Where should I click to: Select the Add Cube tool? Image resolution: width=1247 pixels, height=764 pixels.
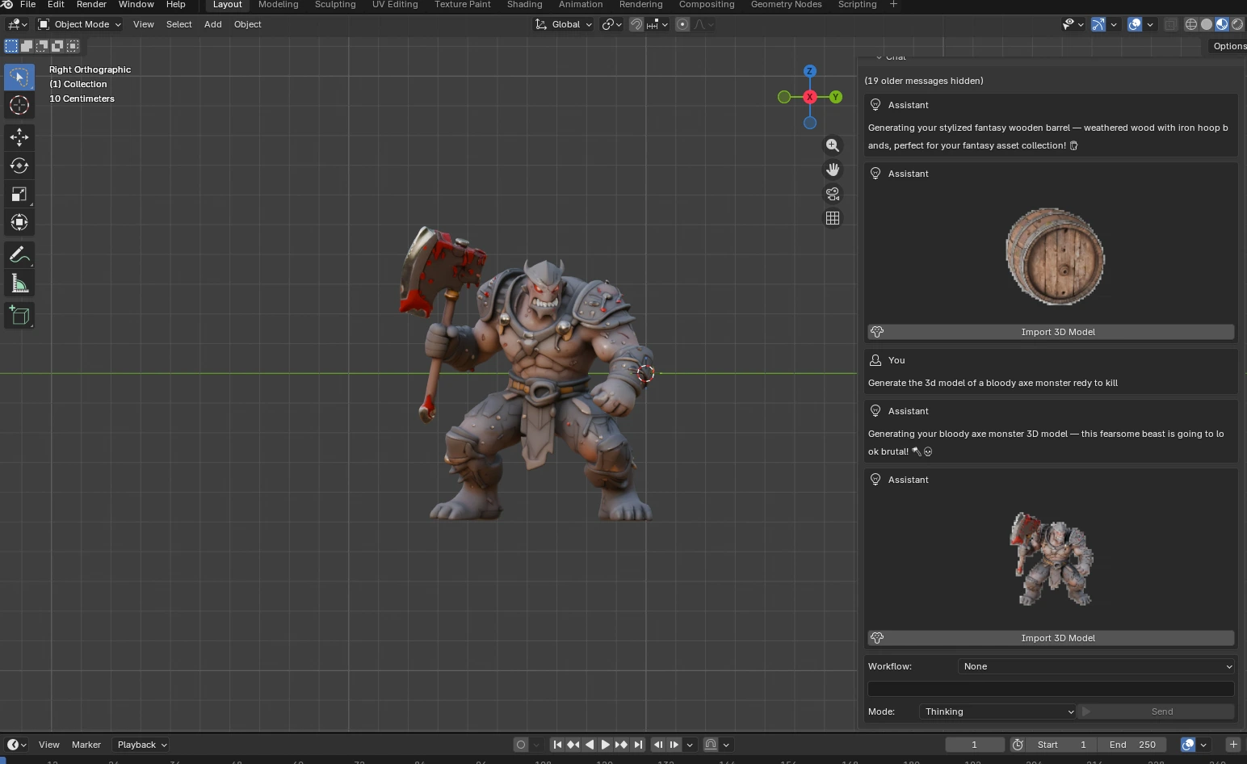(x=19, y=315)
